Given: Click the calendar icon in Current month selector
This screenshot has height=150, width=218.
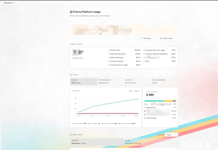Looking at the screenshot, I should pos(160,38).
